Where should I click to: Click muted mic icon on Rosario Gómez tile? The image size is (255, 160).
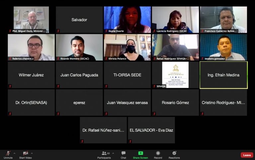coord(154,114)
